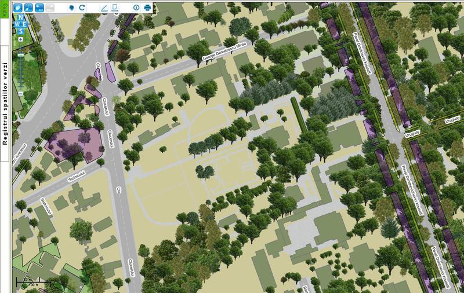Click the large purple polygon near Clucerului

click(75, 144)
